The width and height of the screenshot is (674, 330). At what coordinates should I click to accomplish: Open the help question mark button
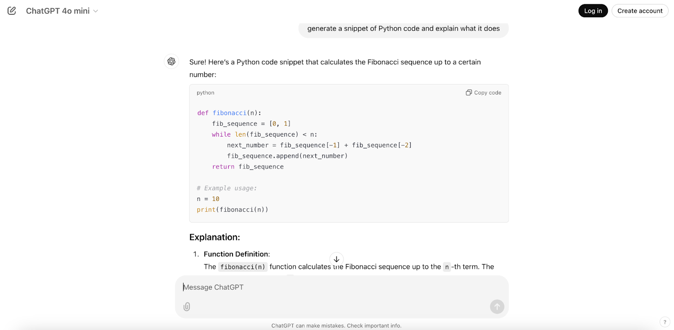[665, 322]
